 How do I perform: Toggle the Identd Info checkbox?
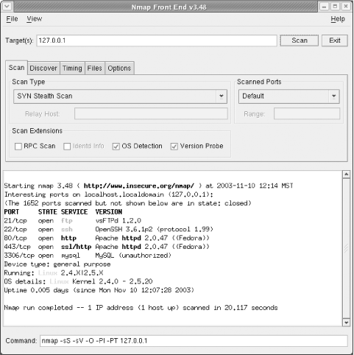click(67, 147)
